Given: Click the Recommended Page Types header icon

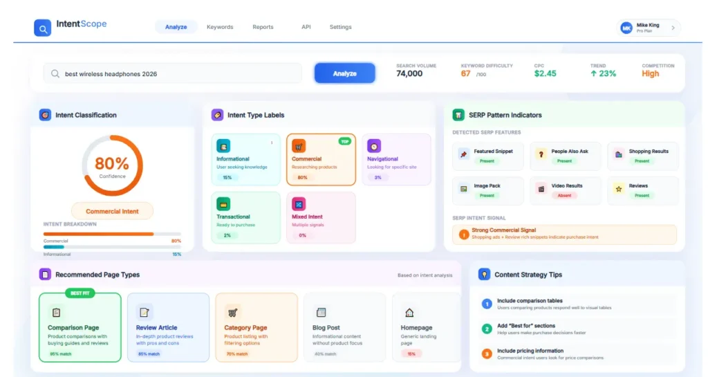Looking at the screenshot, I should [x=45, y=274].
